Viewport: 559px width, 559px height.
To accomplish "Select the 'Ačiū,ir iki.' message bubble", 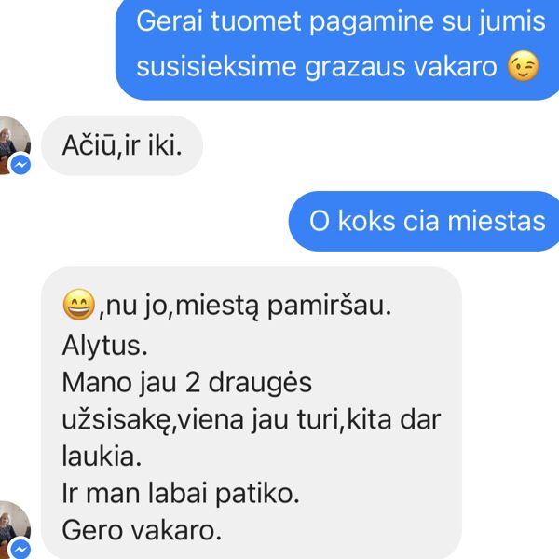I will click(x=122, y=145).
